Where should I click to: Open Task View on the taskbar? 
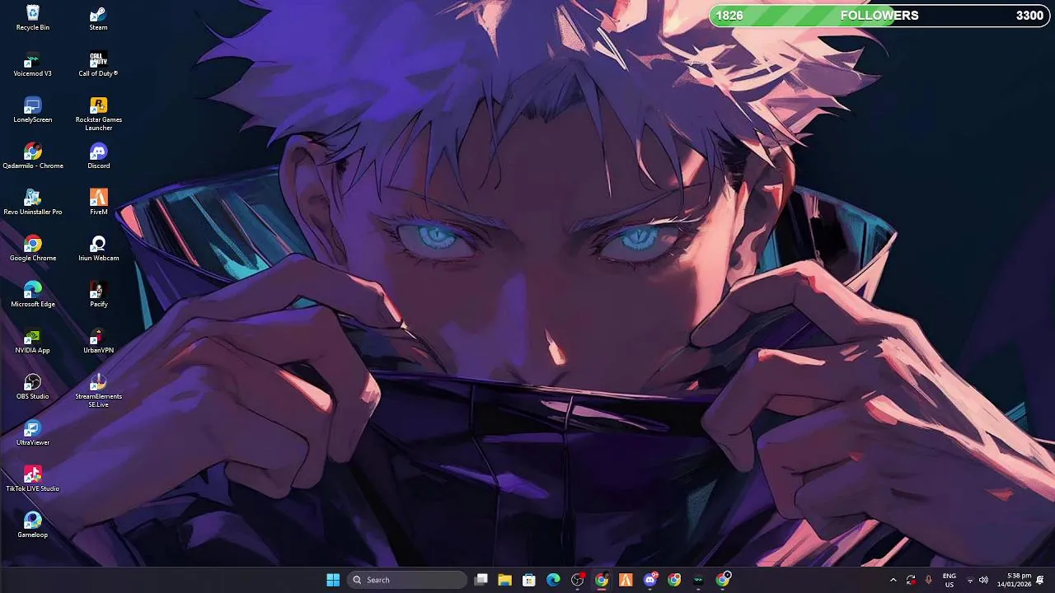[481, 580]
